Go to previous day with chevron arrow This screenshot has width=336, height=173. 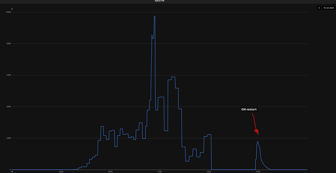tap(319, 8)
